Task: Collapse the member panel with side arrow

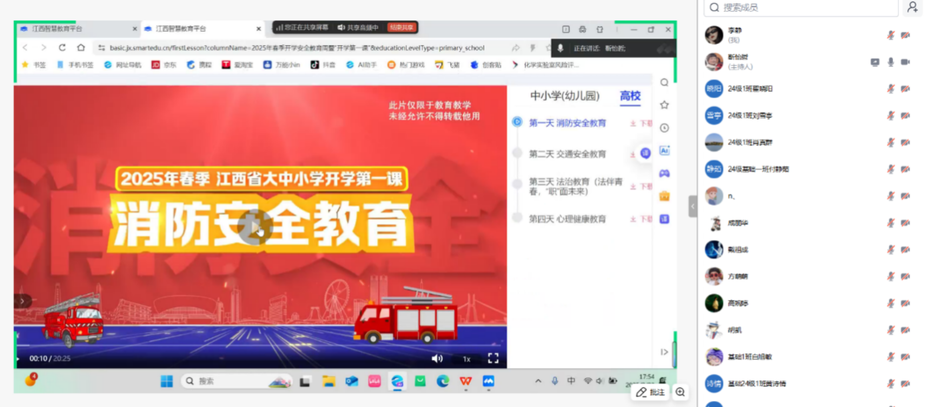Action: pyautogui.click(x=693, y=206)
